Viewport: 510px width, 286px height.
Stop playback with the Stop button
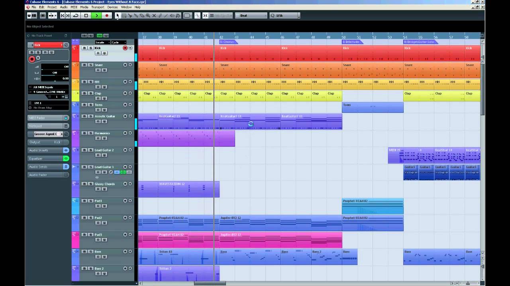click(x=86, y=15)
